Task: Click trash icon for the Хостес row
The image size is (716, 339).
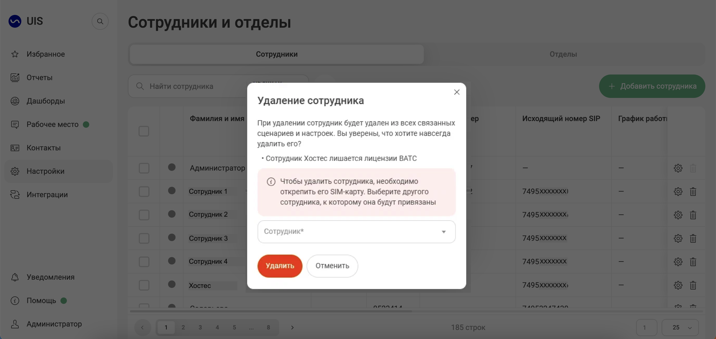Action: point(693,285)
